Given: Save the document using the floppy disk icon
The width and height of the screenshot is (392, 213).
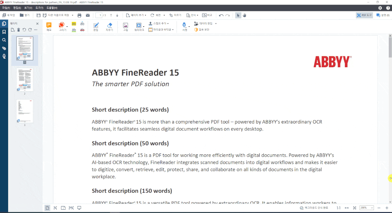Looking at the screenshot, I should click(x=38, y=15).
